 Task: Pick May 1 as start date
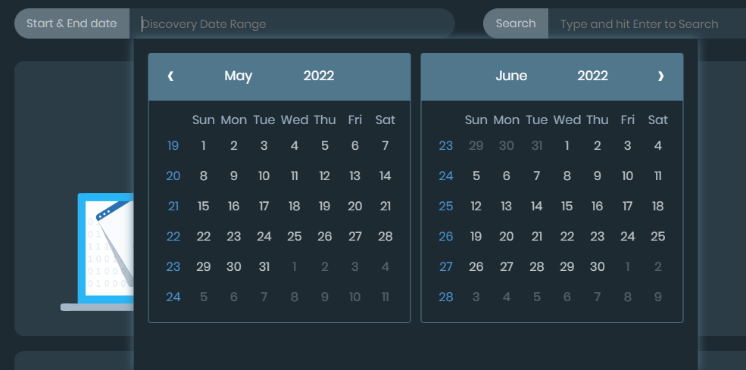[204, 146]
